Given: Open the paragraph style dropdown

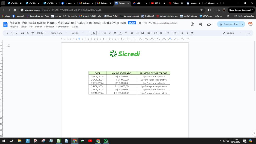Looking at the screenshot, I should [x=59, y=33].
